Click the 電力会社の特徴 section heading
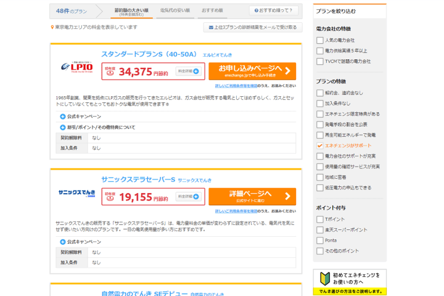The height and width of the screenshot is (296, 444). pyautogui.click(x=333, y=28)
